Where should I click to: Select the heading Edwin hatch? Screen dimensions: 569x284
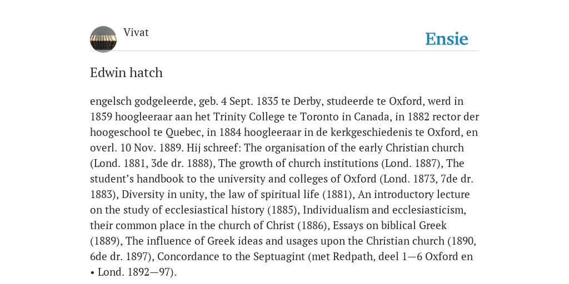(x=126, y=73)
